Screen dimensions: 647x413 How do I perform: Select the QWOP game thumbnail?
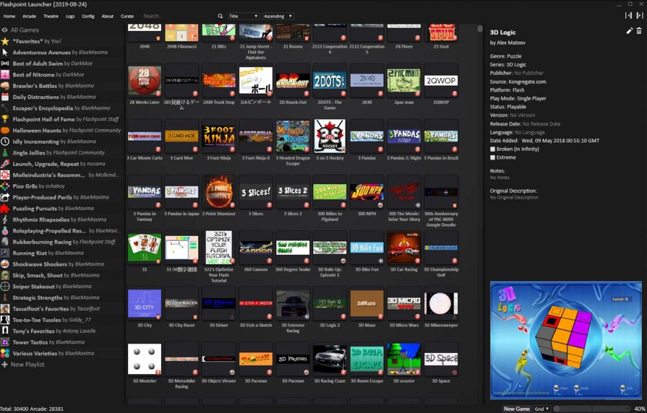pos(441,81)
